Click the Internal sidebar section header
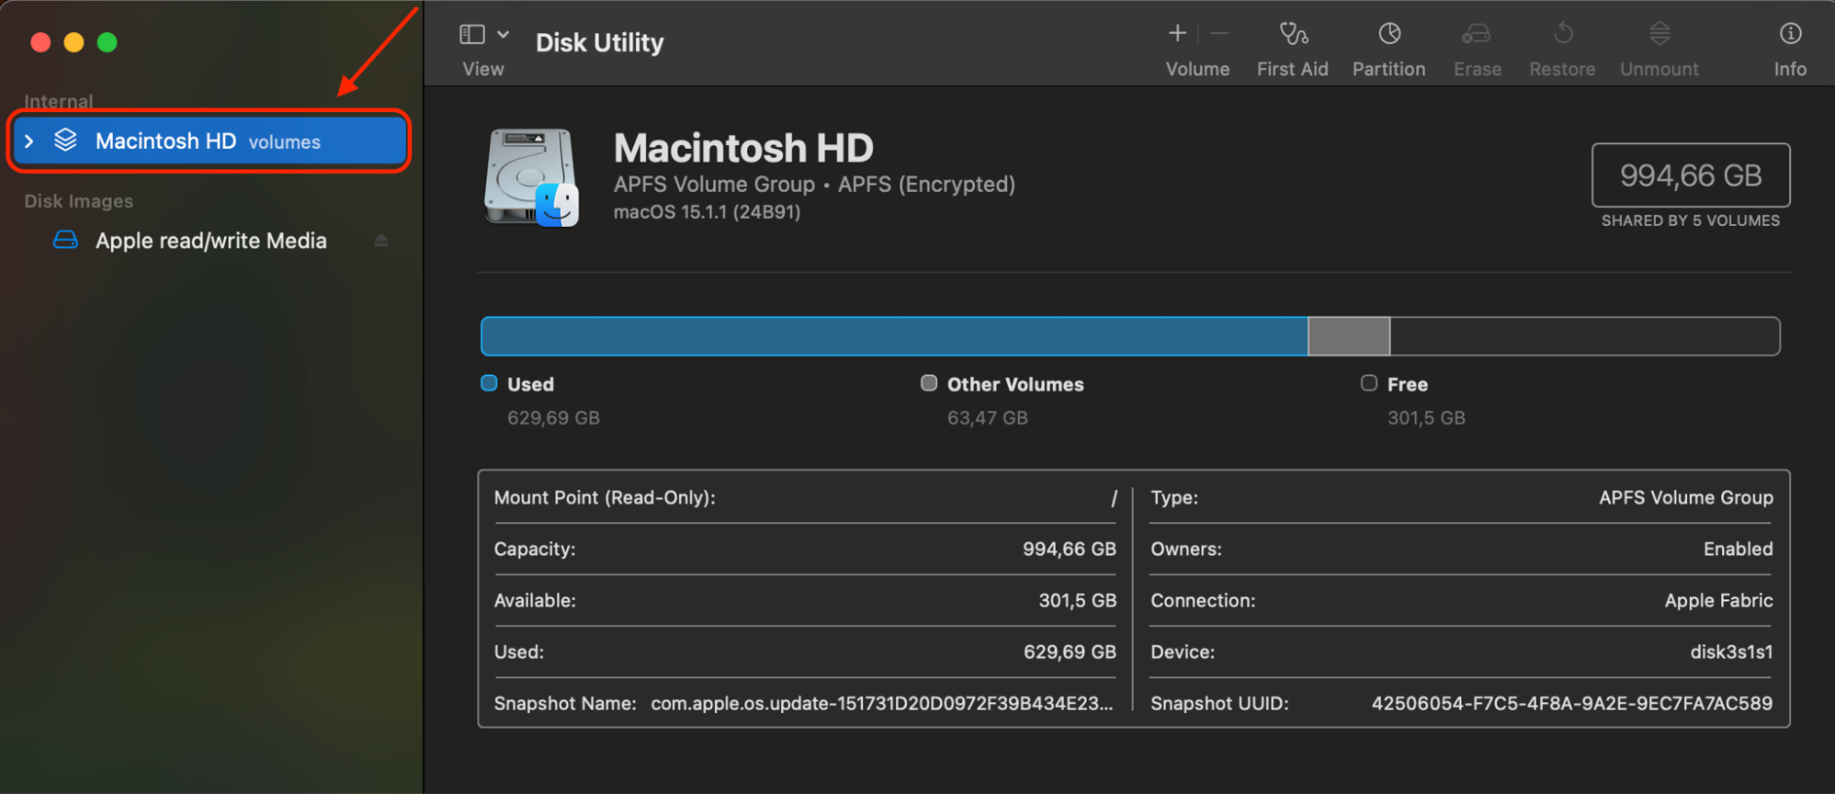1835x794 pixels. (x=59, y=101)
